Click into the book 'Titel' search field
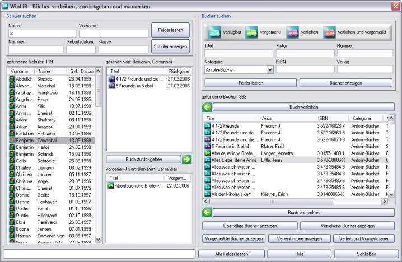This screenshot has height=262, width=402. coord(238,53)
